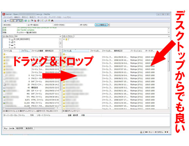This screenshot has width=189, height=146.
Task: Open the ファイル(F) menu
Action: tap(8, 17)
